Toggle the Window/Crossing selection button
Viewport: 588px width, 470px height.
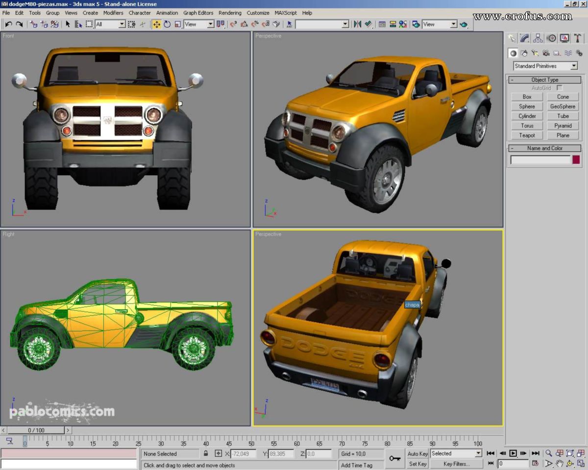132,24
